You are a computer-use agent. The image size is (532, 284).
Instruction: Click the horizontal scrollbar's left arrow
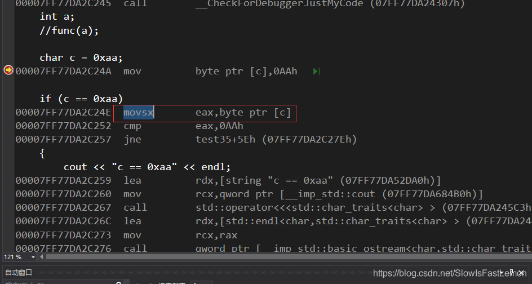(x=42, y=257)
